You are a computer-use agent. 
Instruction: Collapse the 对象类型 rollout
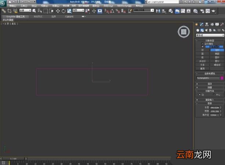coord(210,40)
